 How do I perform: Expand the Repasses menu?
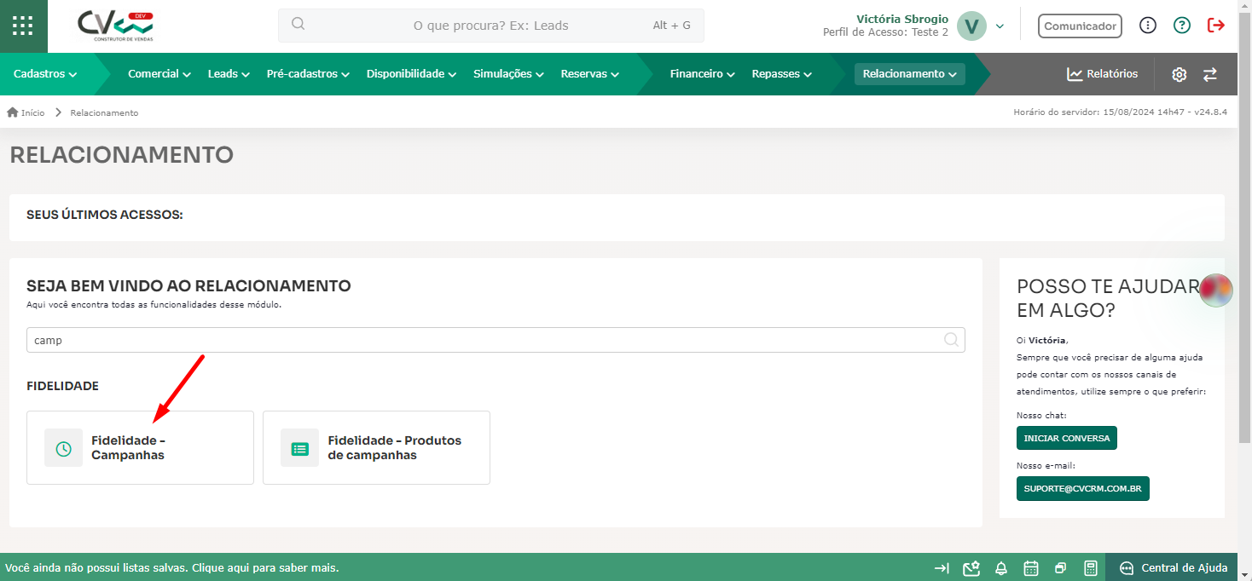point(781,74)
